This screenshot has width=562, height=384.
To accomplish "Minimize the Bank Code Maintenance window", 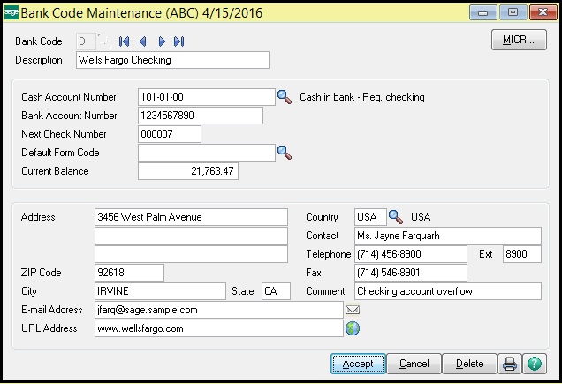I will 483,13.
